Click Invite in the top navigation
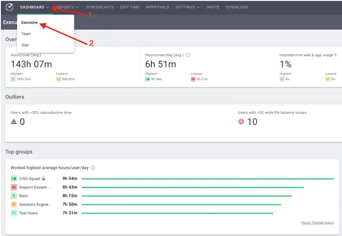 click(213, 7)
